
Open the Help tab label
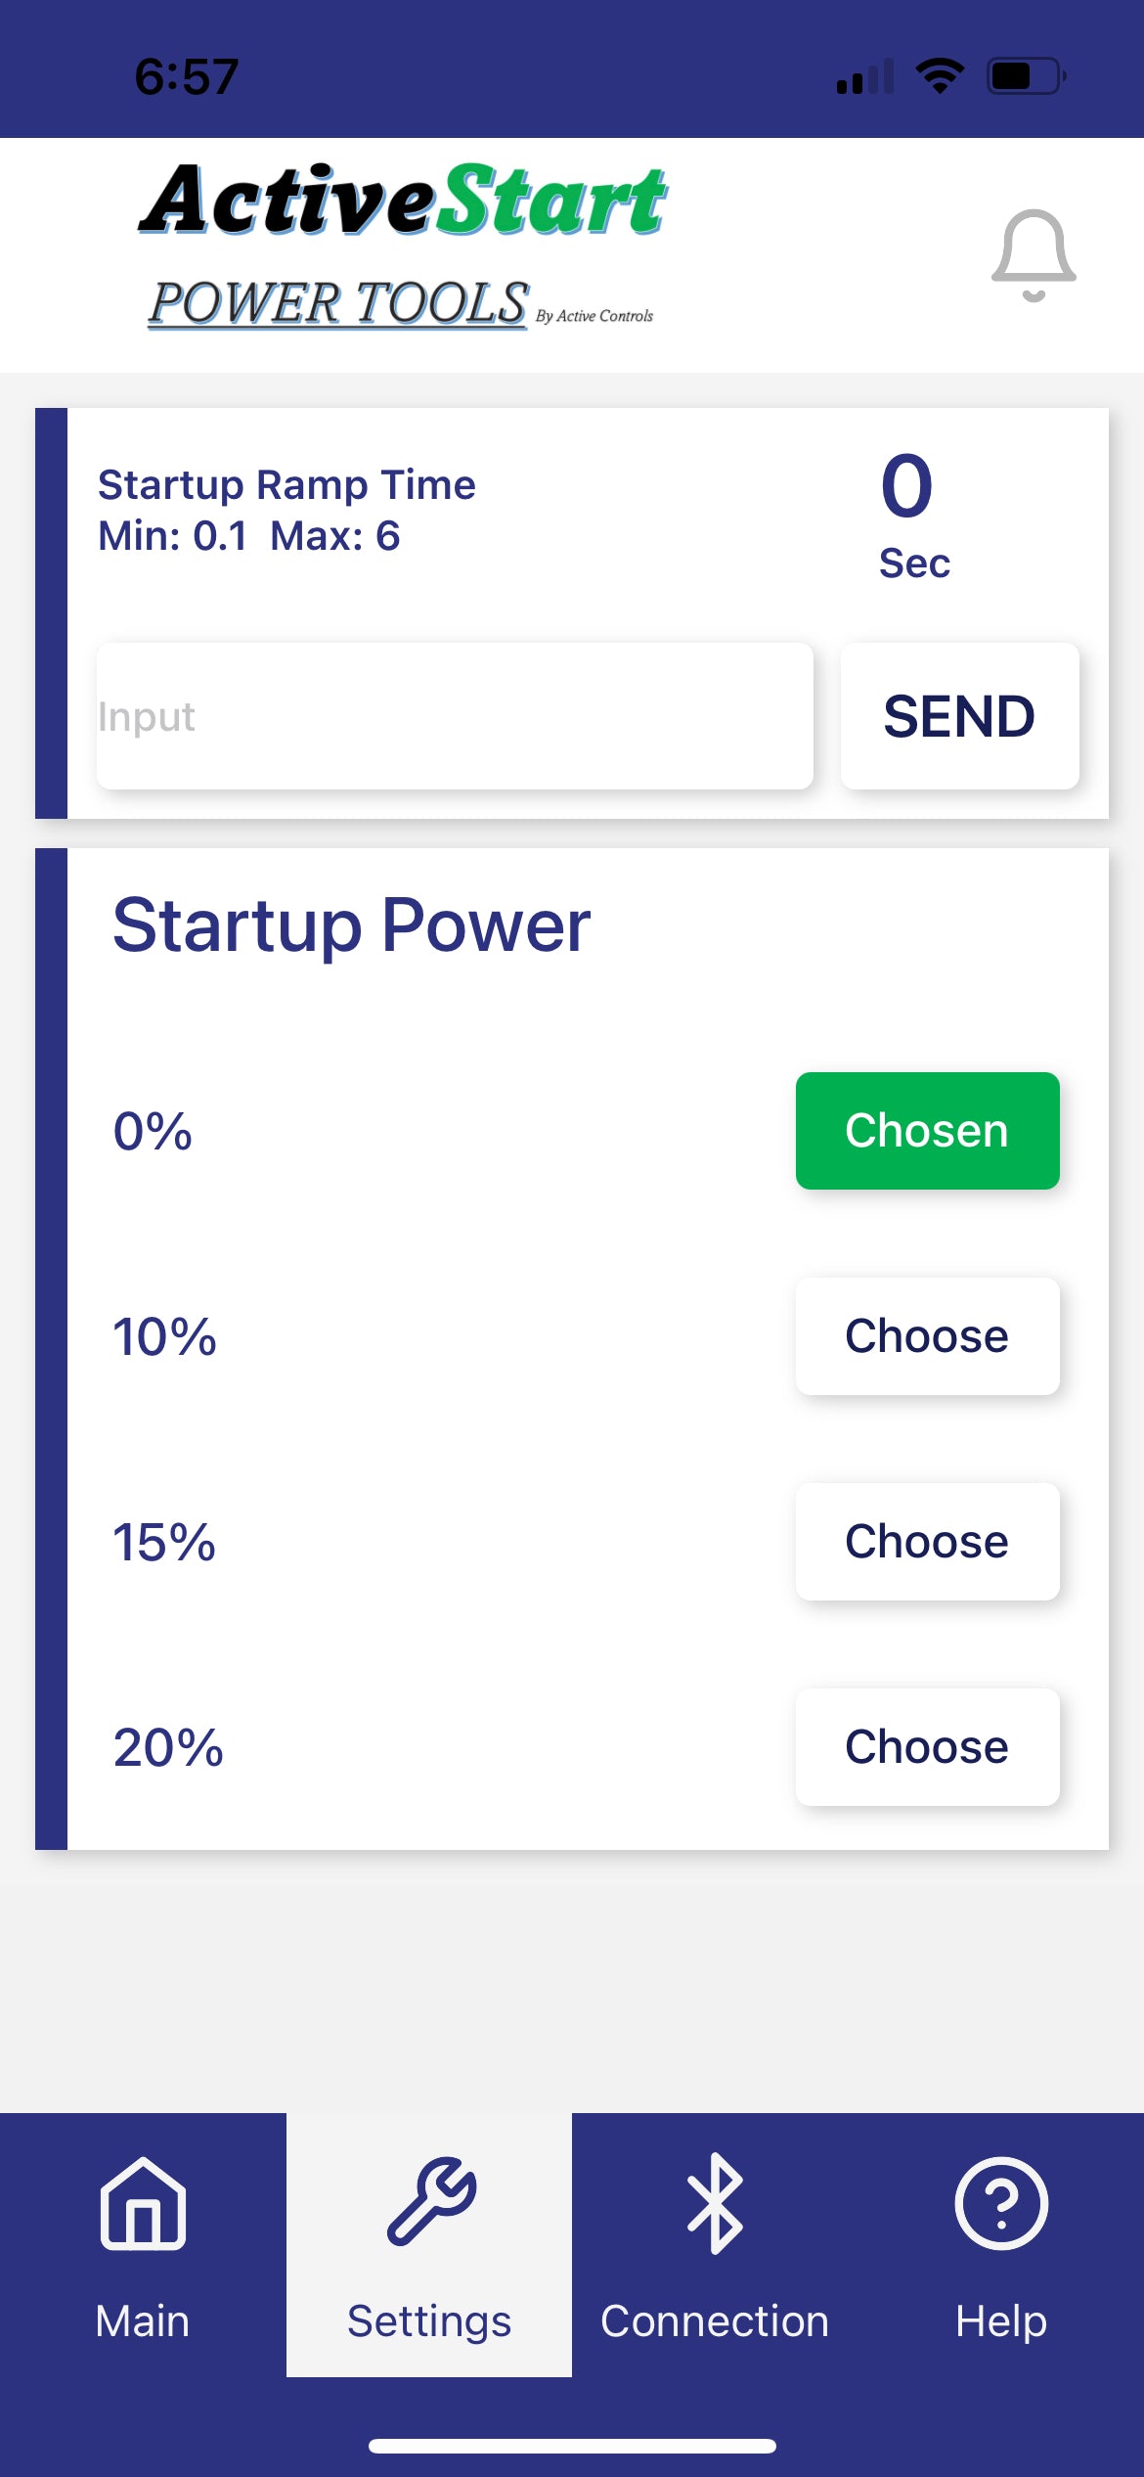(1001, 2321)
